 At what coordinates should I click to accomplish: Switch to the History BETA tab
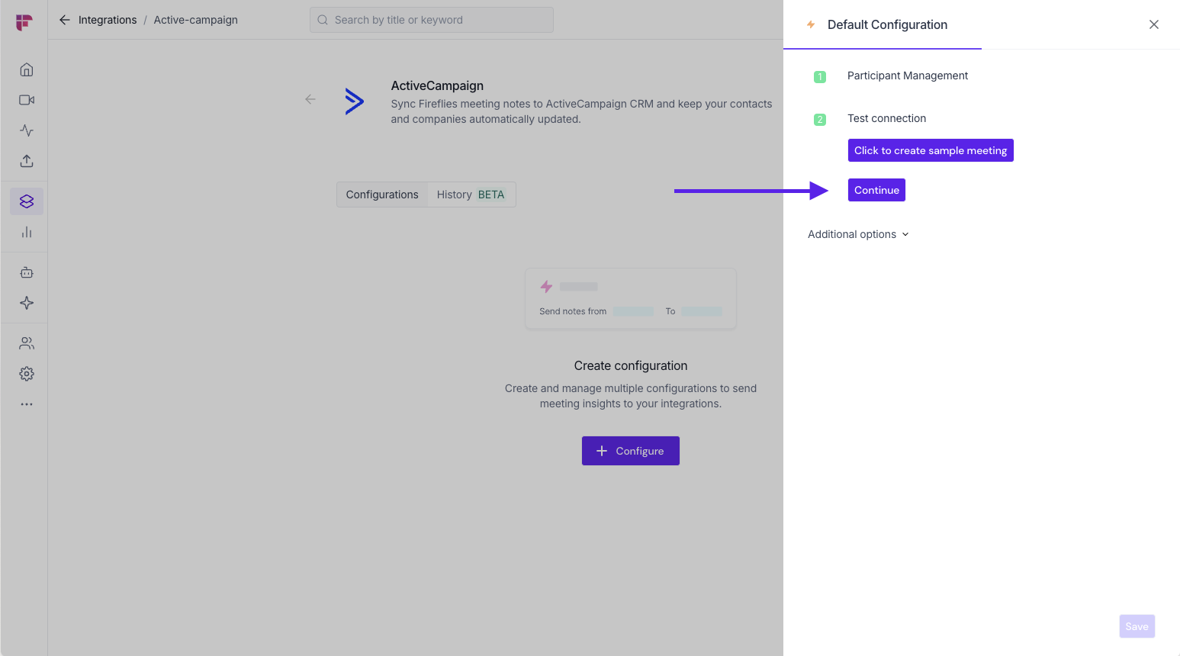pos(470,195)
